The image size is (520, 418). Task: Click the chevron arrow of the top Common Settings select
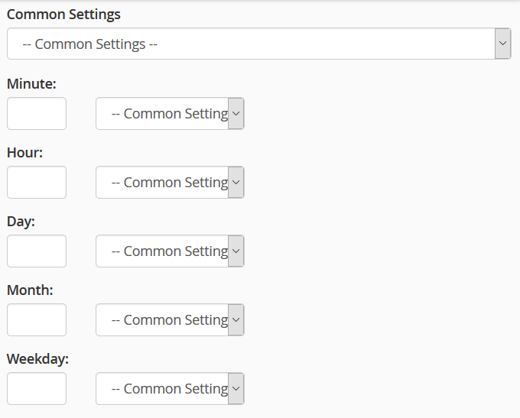click(502, 44)
